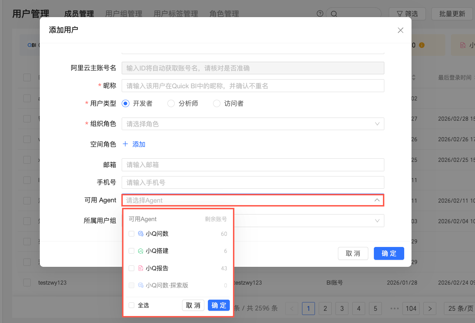Focus the 昵称 nickname input field
Viewport: 475px width, 323px height.
(253, 86)
